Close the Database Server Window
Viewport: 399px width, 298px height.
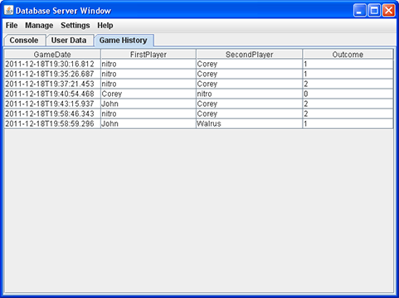[x=389, y=11]
